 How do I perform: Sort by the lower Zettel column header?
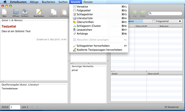click(129, 74)
